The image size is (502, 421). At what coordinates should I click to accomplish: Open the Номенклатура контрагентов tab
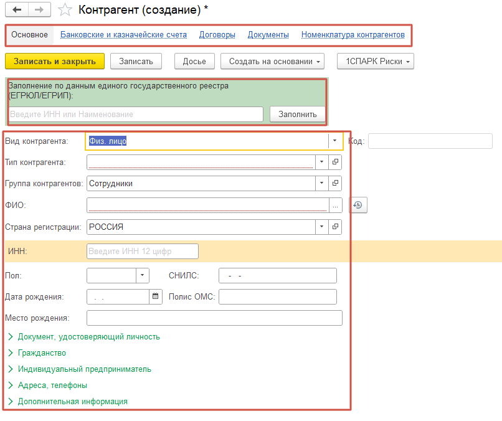(x=353, y=35)
